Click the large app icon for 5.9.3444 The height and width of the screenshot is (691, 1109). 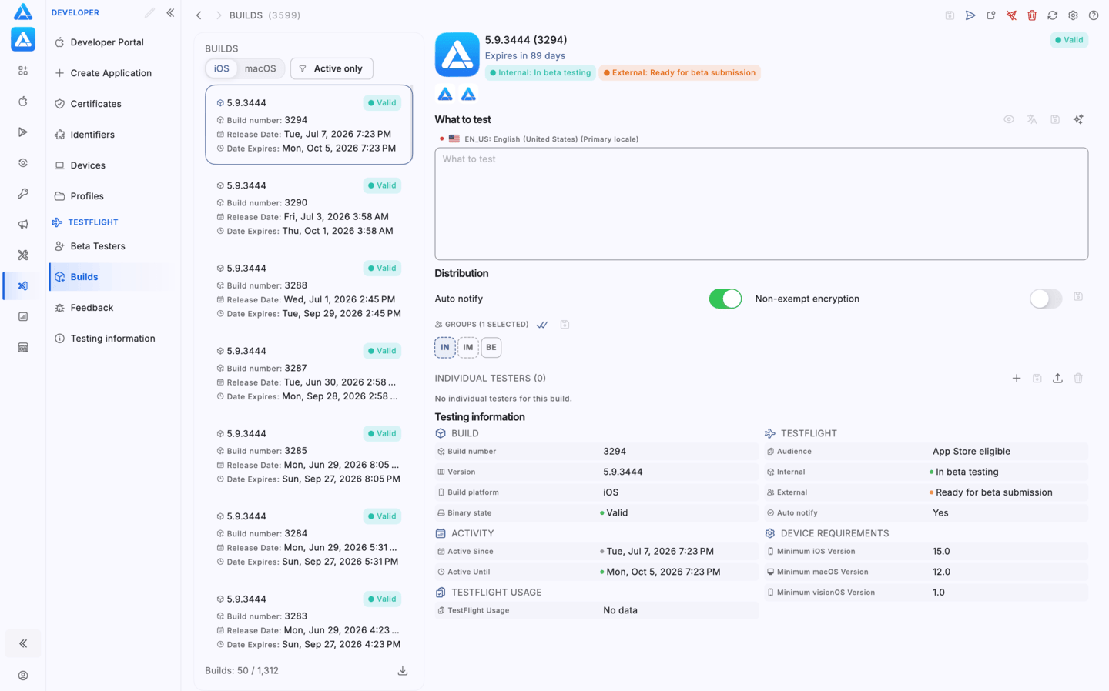(457, 55)
